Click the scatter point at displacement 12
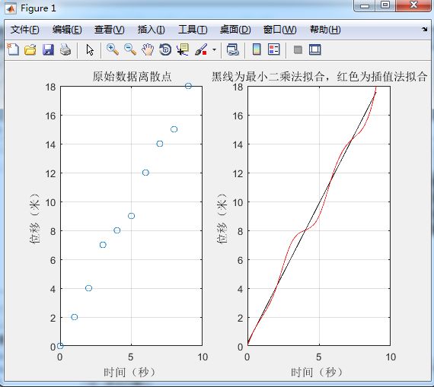This screenshot has height=387, width=434. 145,173
